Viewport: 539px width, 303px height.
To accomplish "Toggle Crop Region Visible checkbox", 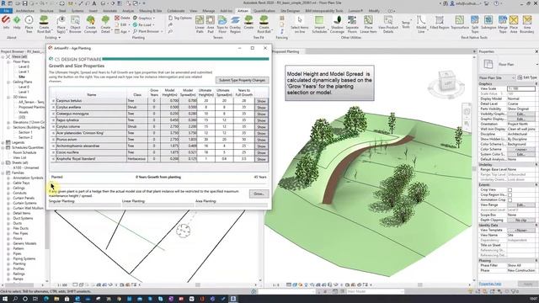I will tap(510, 194).
